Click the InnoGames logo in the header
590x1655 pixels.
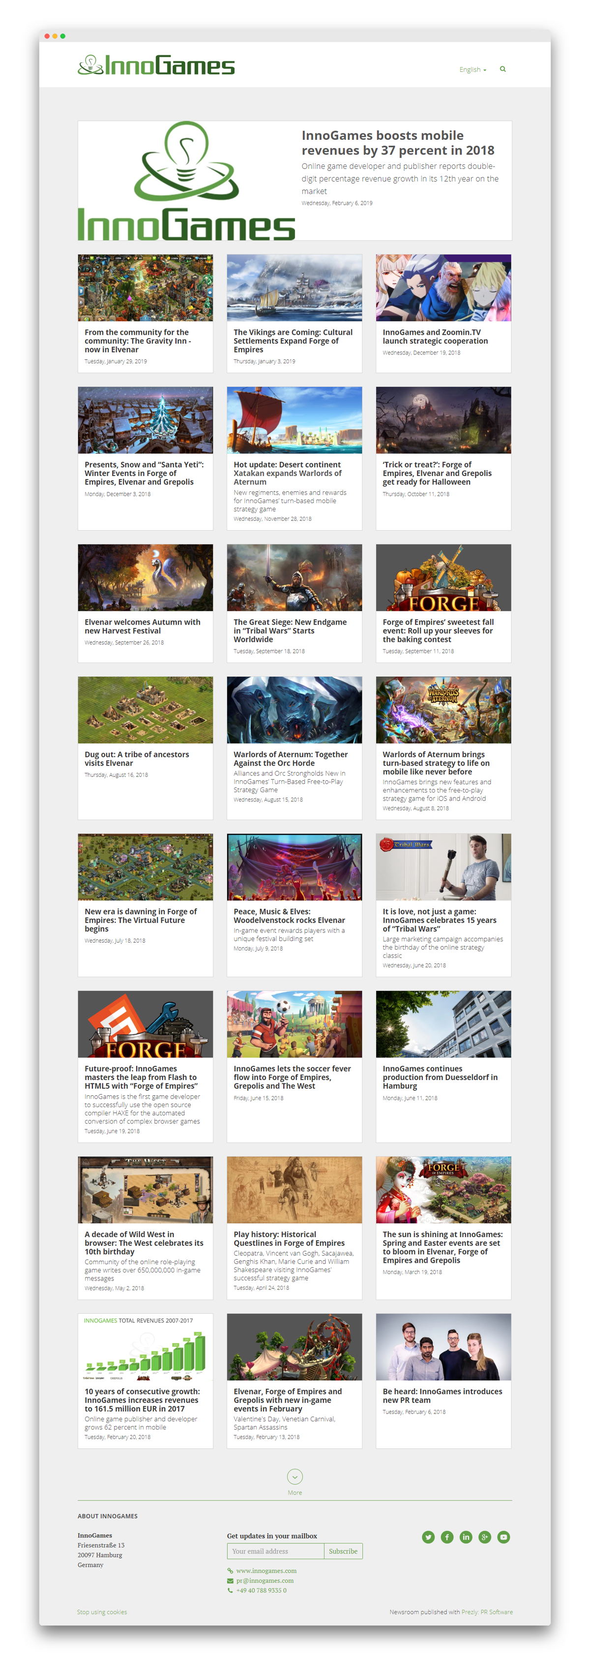point(156,65)
